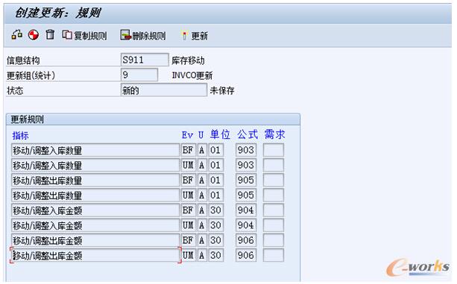The image size is (457, 284).
Task: Click formula field 903 in first row
Action: tap(246, 150)
